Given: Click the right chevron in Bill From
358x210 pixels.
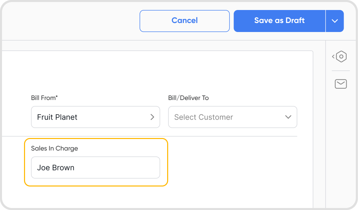Looking at the screenshot, I should [x=152, y=117].
